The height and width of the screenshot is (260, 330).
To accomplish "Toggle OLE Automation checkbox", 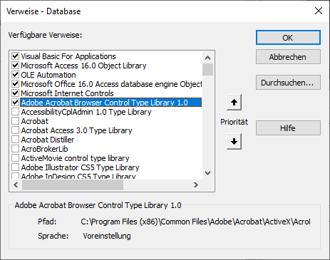I will pyautogui.click(x=16, y=75).
